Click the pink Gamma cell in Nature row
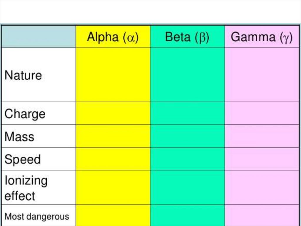This screenshot has height=226, width=301. (x=262, y=75)
